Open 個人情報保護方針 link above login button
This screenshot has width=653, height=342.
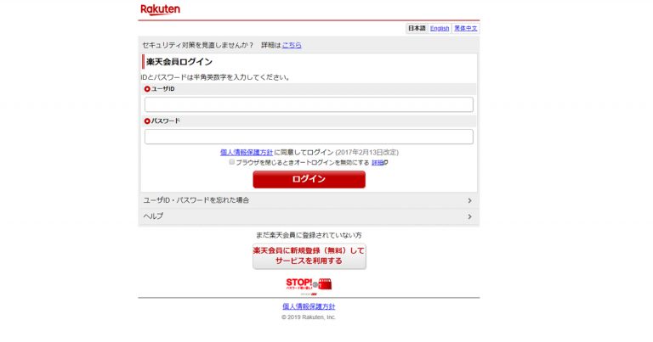246,152
